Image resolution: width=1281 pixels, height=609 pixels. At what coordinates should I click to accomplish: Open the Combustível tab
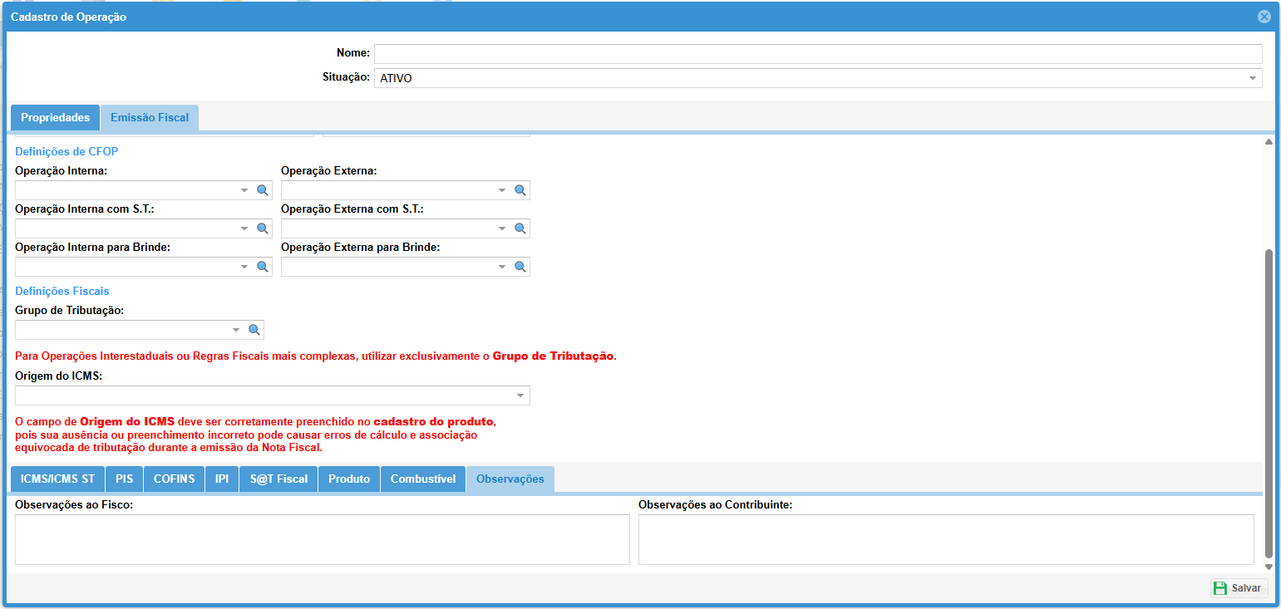[423, 479]
